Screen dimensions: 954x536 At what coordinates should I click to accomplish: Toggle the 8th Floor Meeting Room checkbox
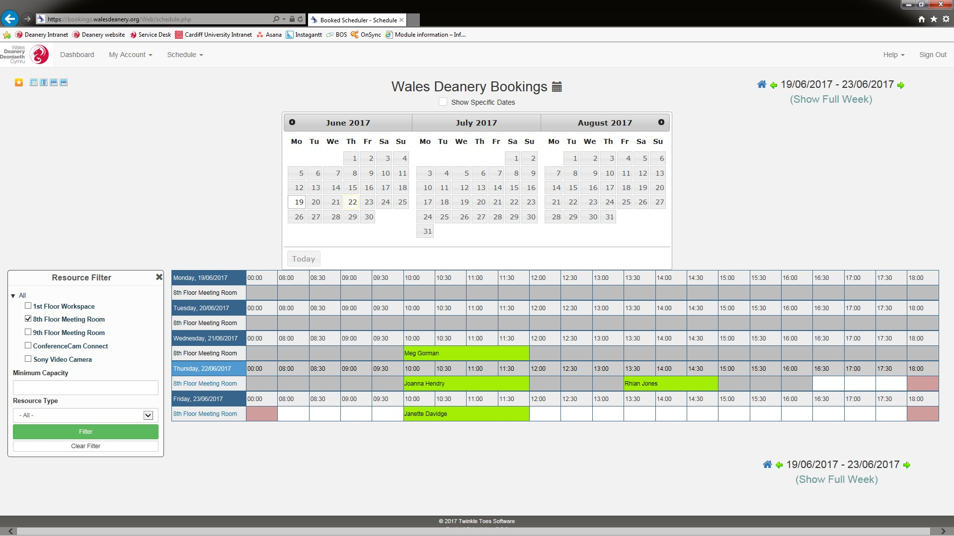pos(27,319)
